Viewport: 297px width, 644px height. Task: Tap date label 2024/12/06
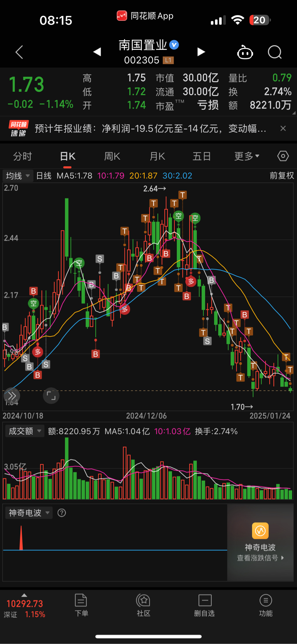click(146, 416)
